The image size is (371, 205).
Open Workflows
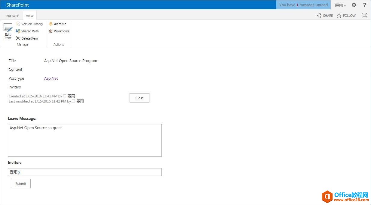(59, 31)
